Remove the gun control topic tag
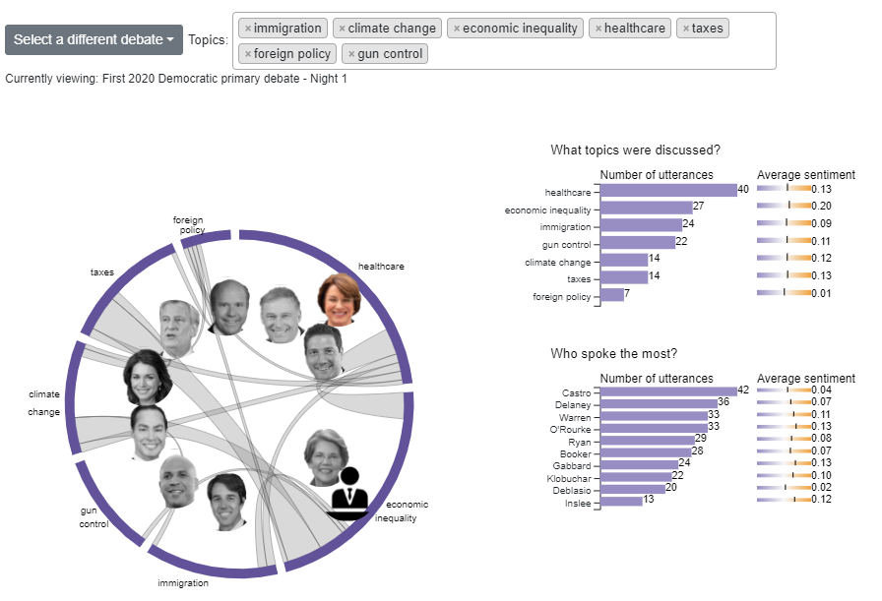Viewport: 882px width, 601px height. [x=351, y=54]
